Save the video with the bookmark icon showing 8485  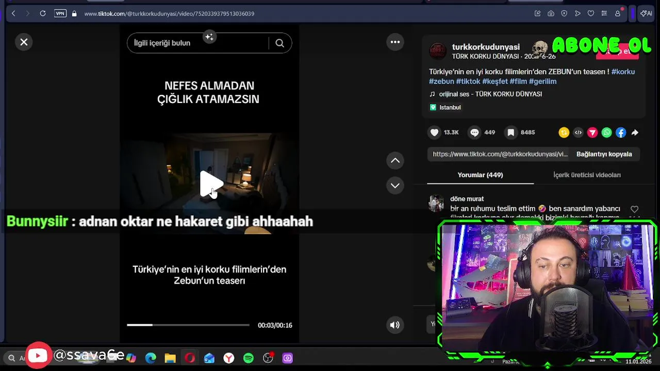[511, 132]
